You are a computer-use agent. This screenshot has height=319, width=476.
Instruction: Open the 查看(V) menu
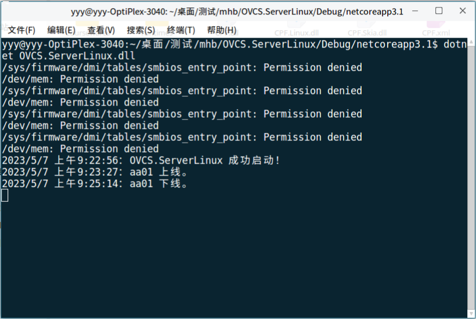click(x=101, y=30)
